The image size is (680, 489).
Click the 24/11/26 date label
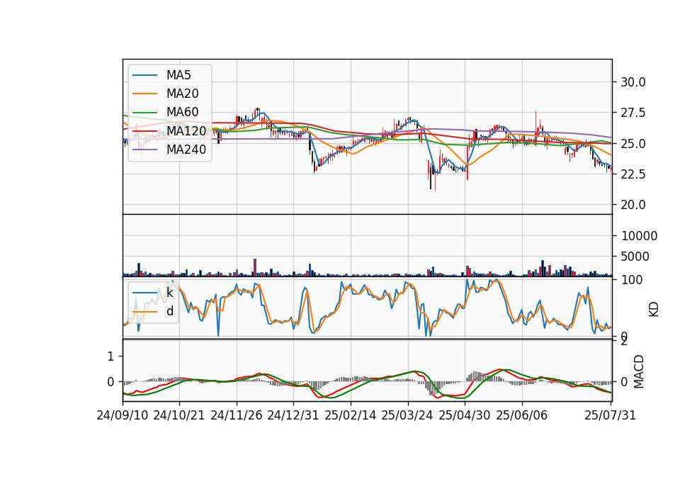(237, 415)
